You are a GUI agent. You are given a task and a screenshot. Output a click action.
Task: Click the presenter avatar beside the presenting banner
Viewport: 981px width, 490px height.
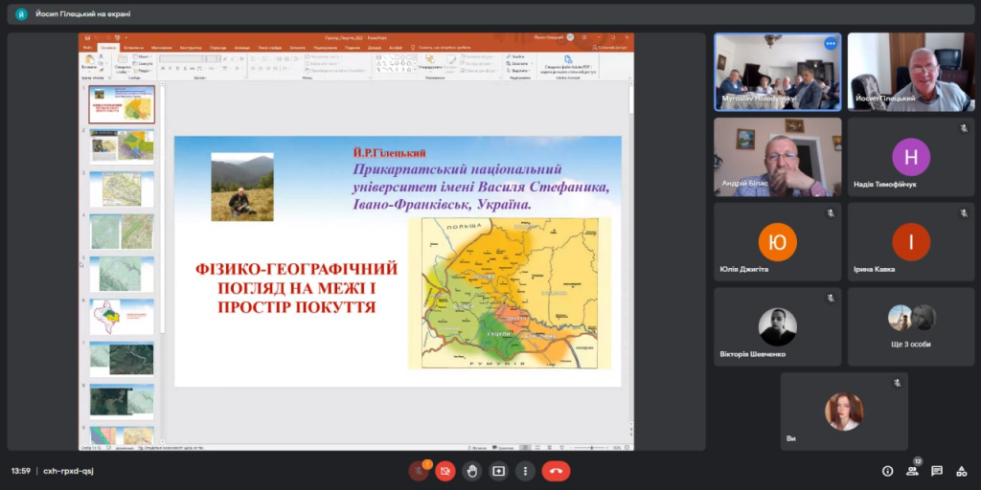(x=20, y=14)
